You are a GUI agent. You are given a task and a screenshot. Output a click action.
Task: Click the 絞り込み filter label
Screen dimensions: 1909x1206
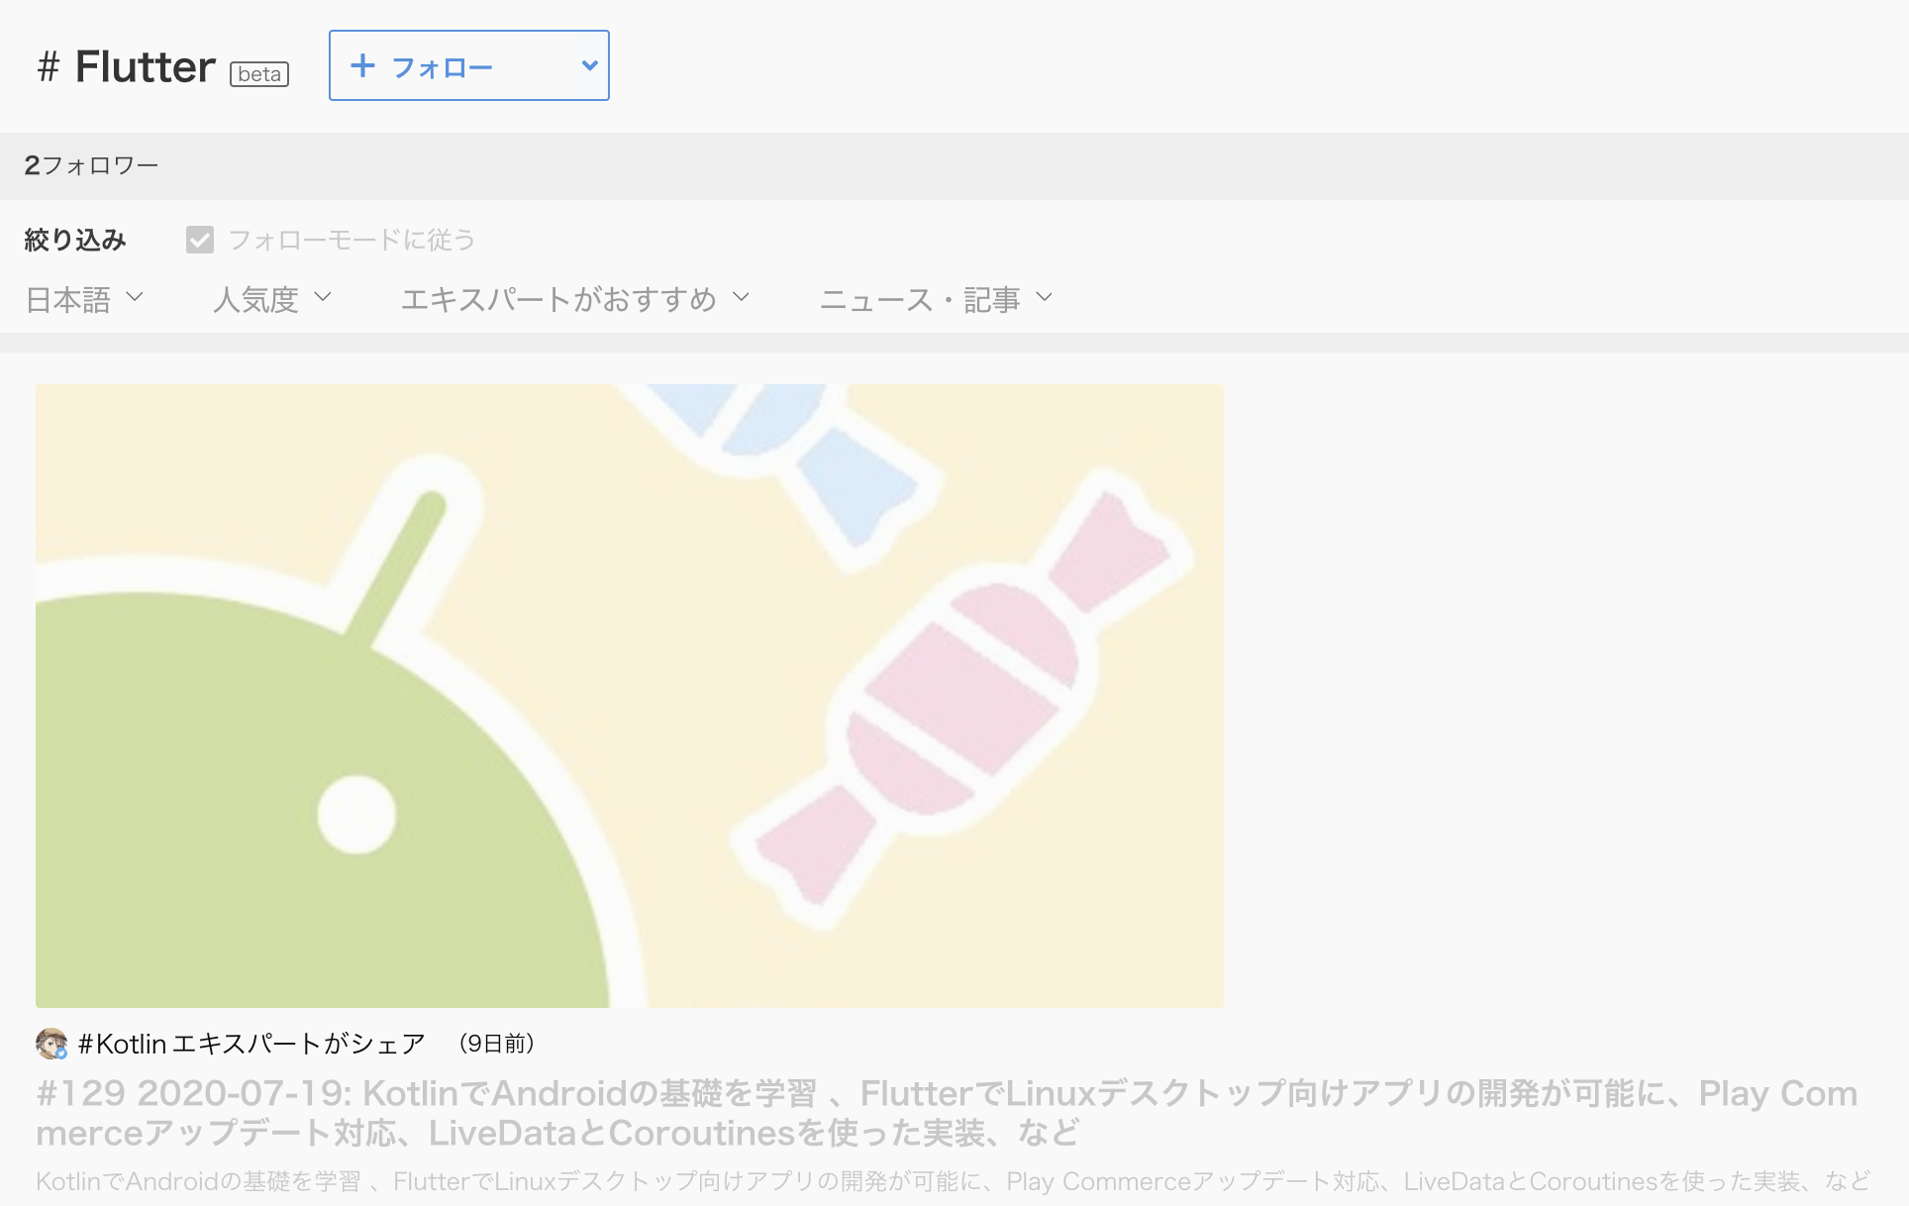75,240
